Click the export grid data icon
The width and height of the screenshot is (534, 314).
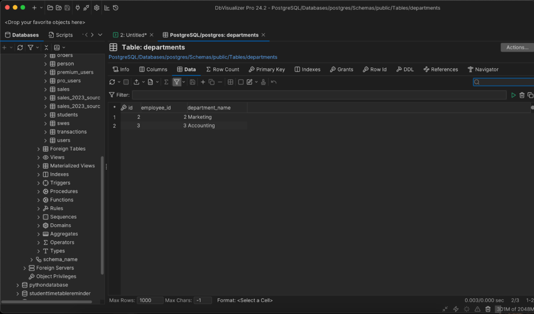click(x=137, y=82)
